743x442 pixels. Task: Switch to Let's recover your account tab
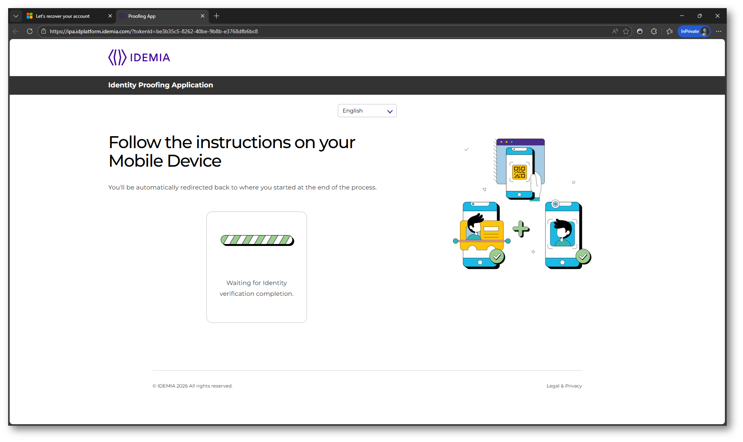tap(63, 16)
